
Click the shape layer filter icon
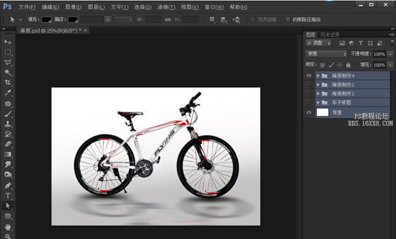click(x=370, y=43)
